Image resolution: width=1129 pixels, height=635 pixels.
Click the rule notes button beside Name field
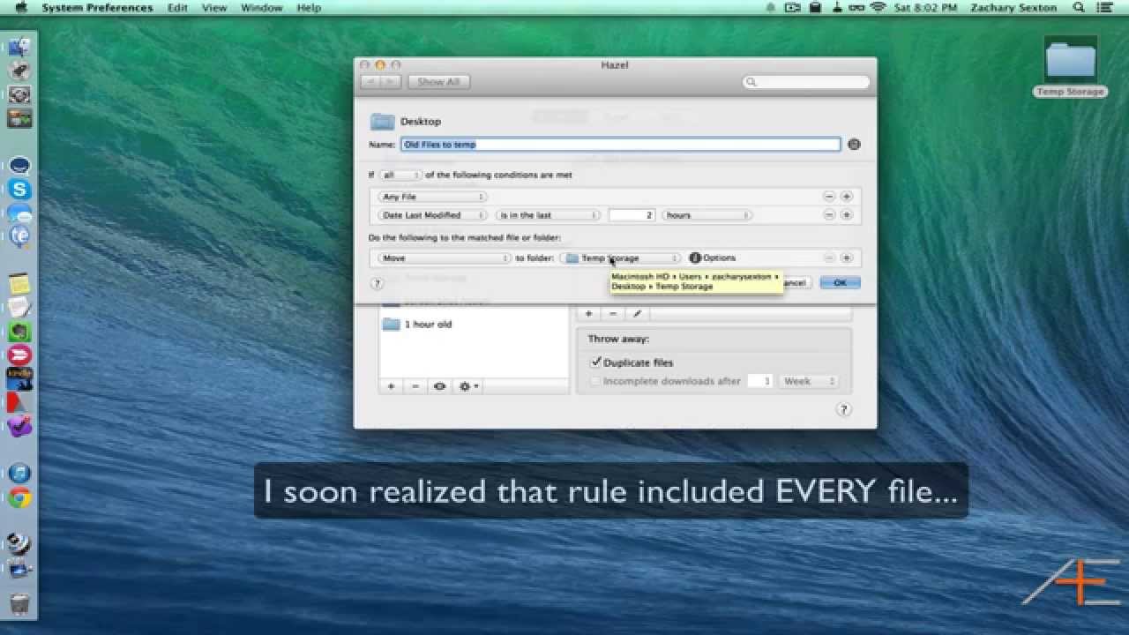[853, 145]
